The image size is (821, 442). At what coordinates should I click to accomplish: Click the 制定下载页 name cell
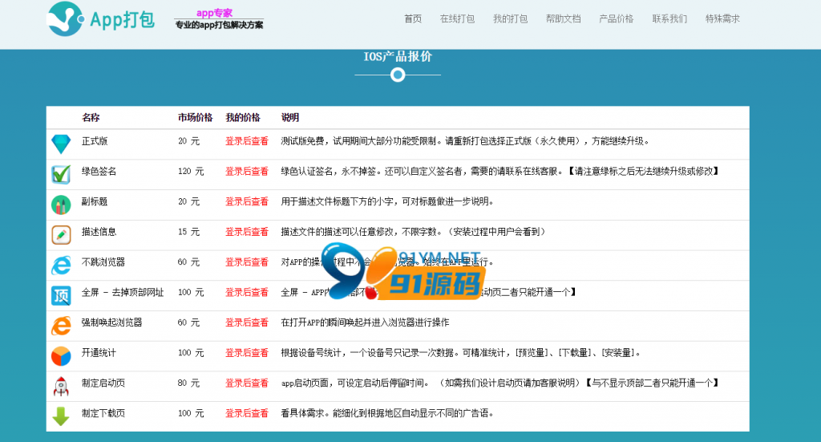pos(103,414)
